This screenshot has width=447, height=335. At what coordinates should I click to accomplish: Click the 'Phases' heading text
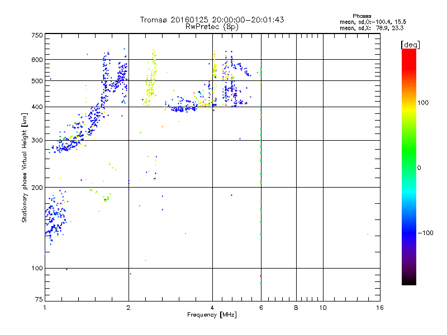(362, 16)
